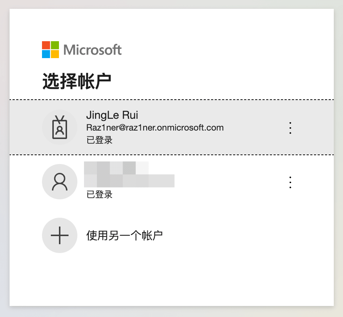Select the blurred account name line
Screen dimensions: 343x317
click(x=116, y=168)
